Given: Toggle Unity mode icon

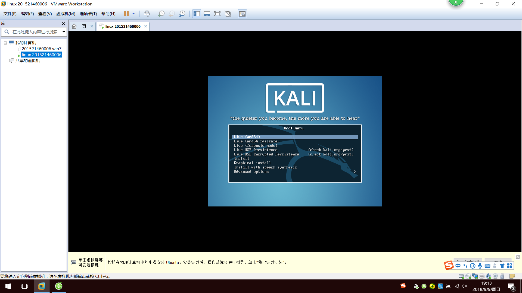Looking at the screenshot, I should 228,14.
